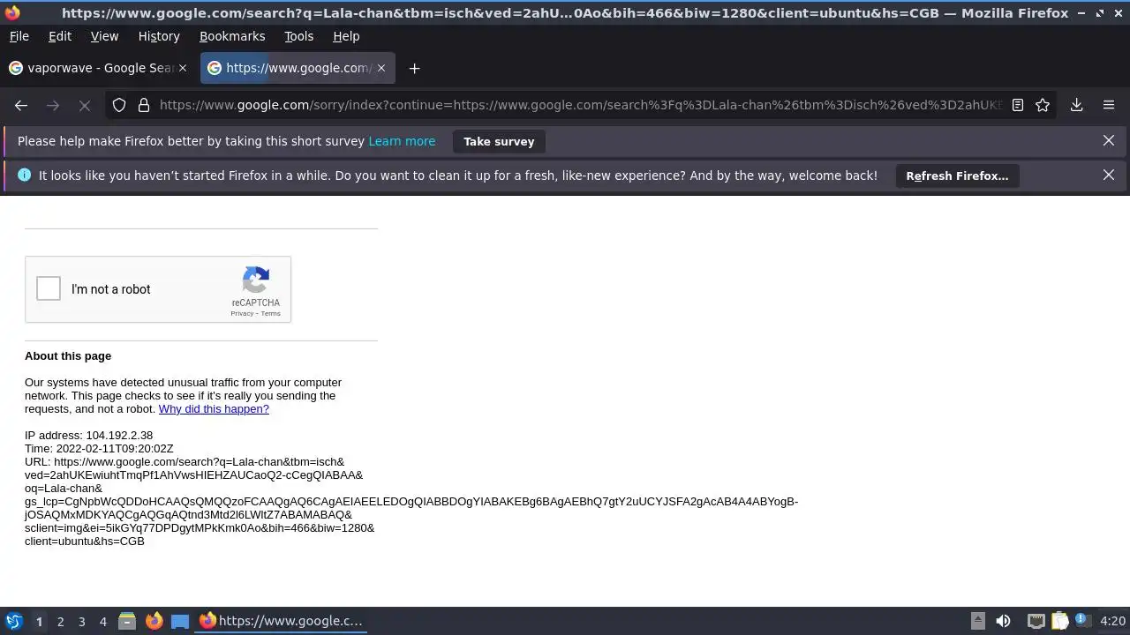The image size is (1130, 635).
Task: Close the active google.com tab
Action: click(381, 68)
